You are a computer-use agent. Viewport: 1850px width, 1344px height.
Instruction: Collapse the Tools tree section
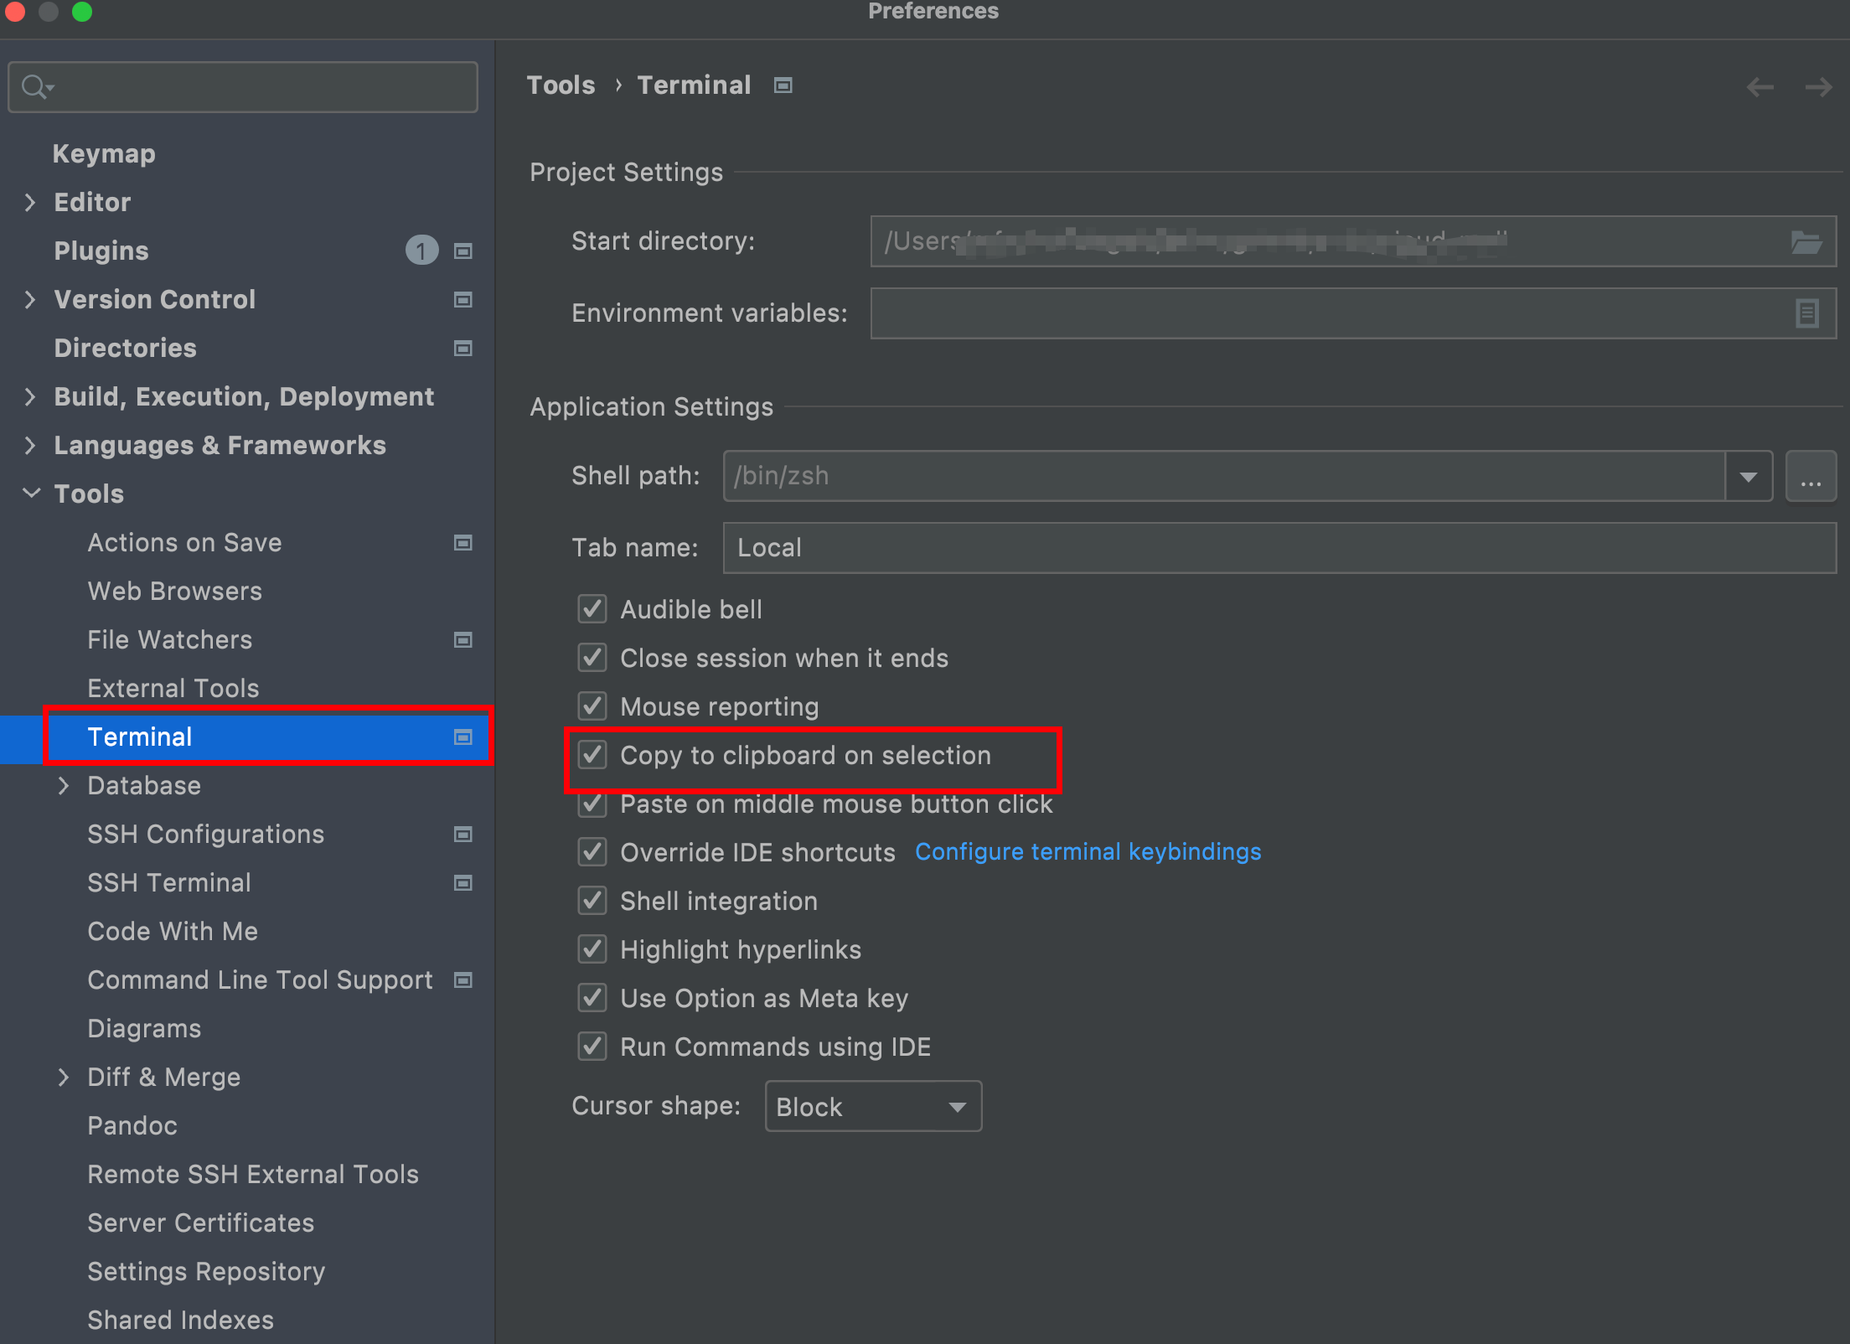click(30, 494)
